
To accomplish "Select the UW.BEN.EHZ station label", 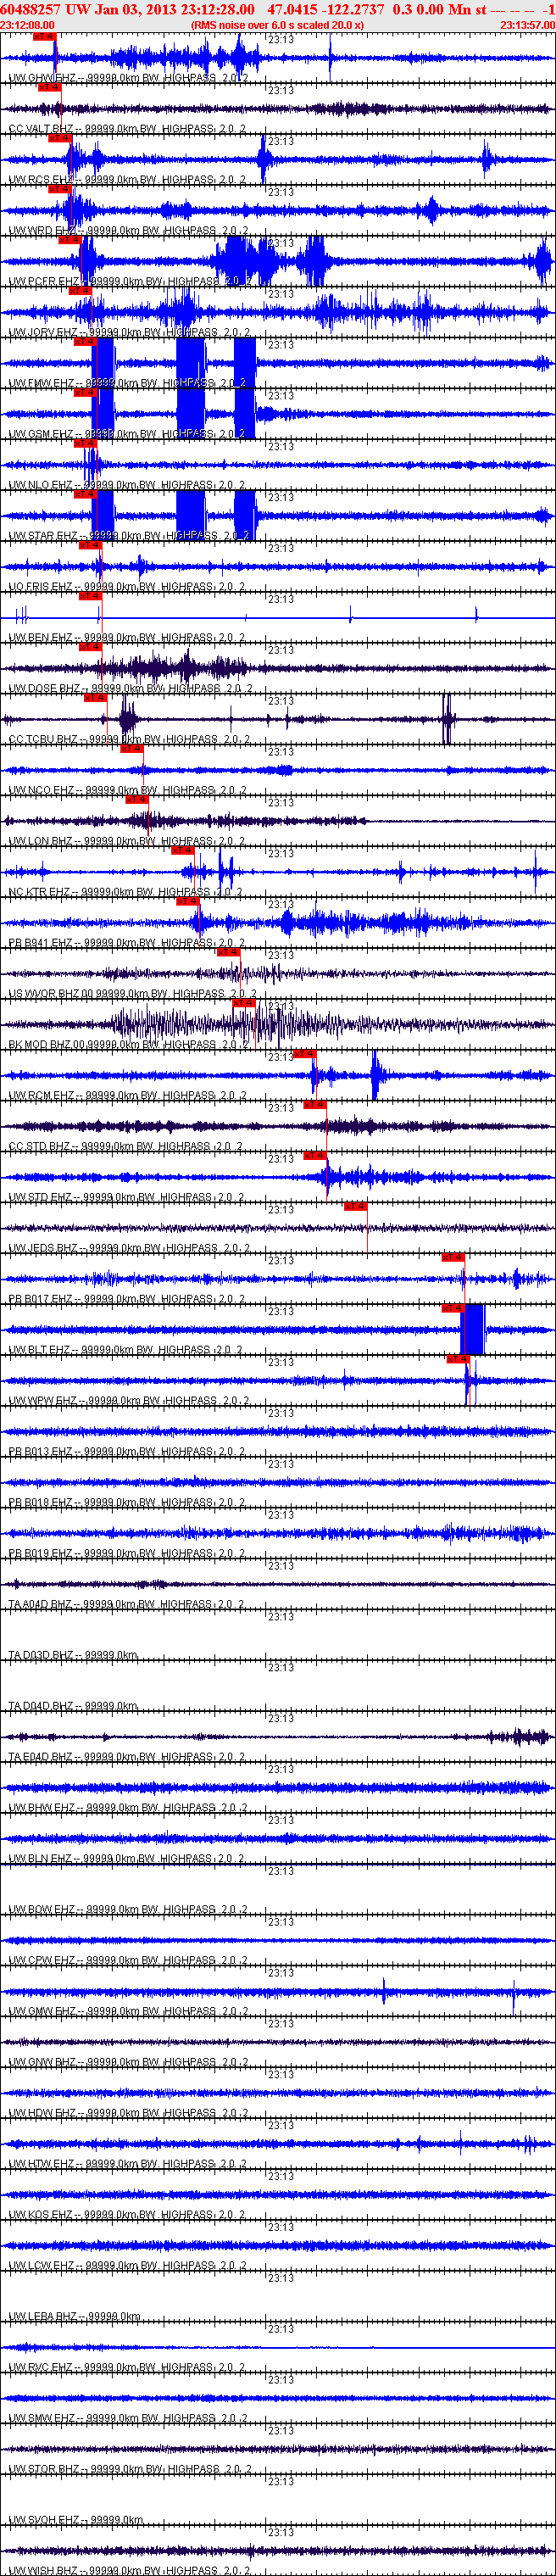I will point(127,638).
